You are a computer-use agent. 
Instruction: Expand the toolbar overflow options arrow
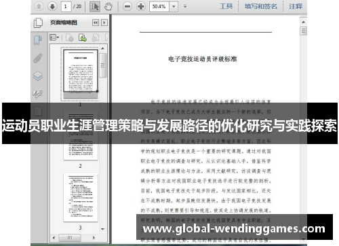[185, 6]
